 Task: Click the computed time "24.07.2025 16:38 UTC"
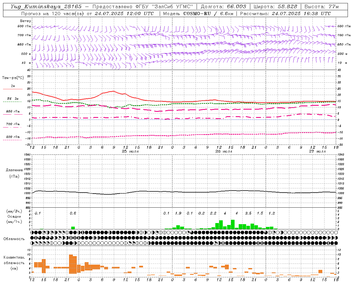(x=301, y=13)
